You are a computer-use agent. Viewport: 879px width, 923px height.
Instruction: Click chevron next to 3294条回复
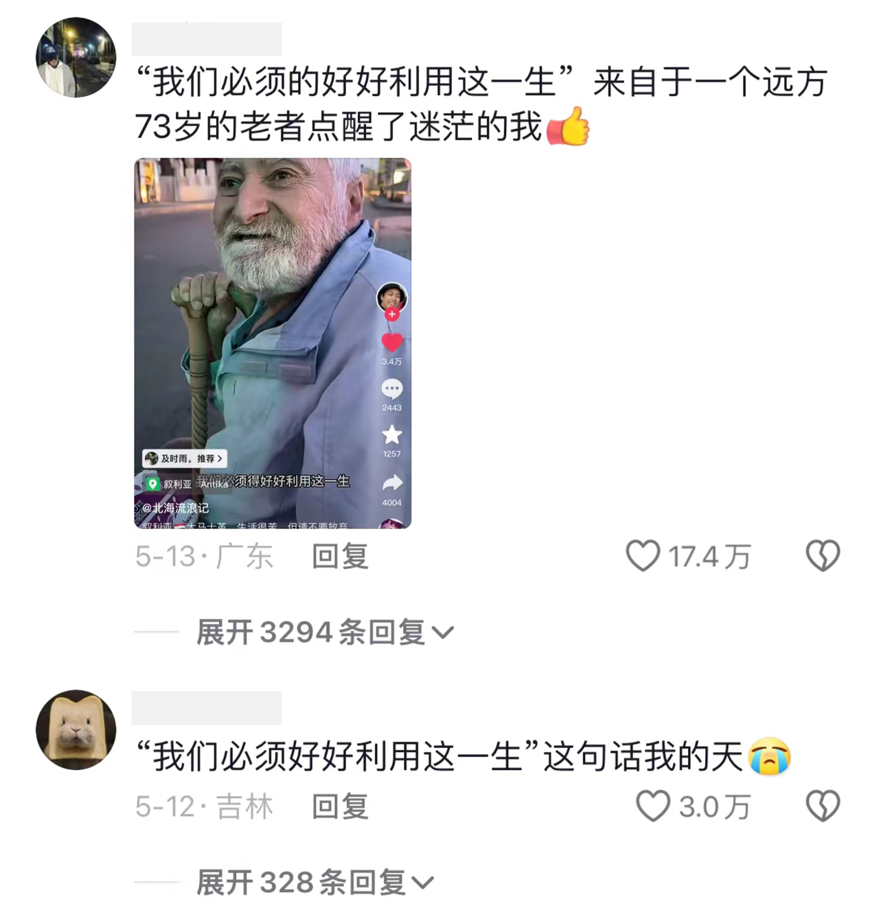[443, 633]
